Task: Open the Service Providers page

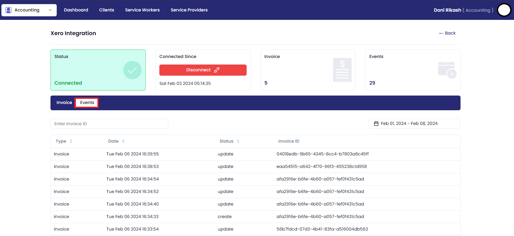Action: pos(189,10)
